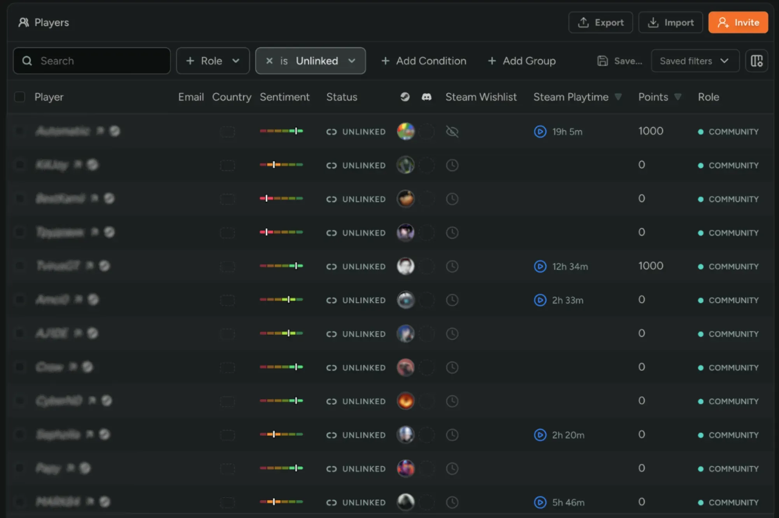Click play icon beside 12h 34m
This screenshot has height=518, width=779.
tap(540, 266)
